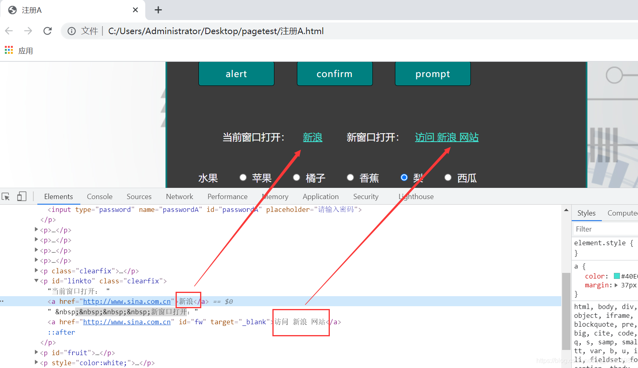Expand the margin property triangle
The image size is (638, 368).
pos(616,285)
